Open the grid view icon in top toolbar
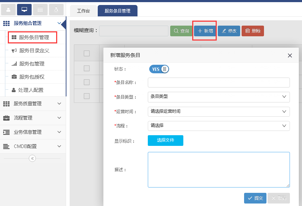 40,9
